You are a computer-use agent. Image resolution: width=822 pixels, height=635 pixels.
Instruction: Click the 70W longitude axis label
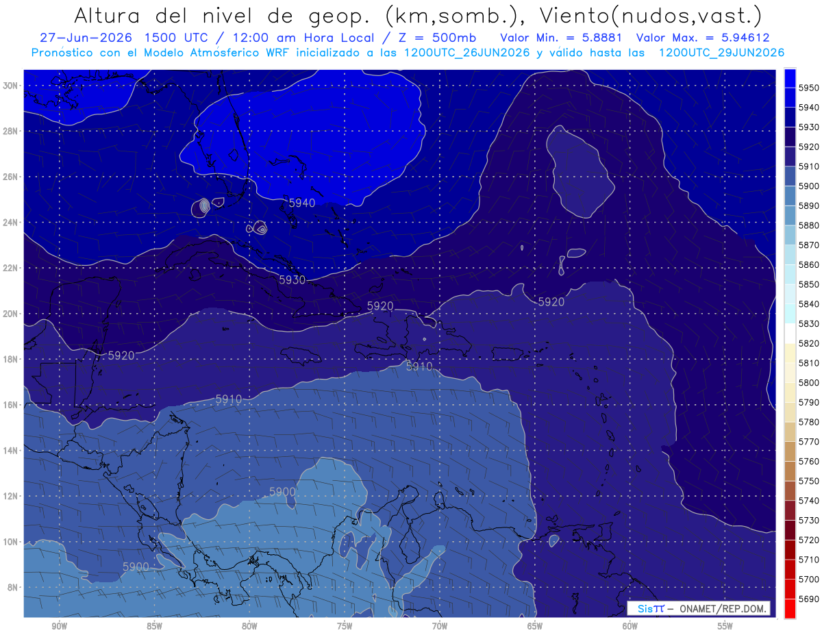[440, 626]
